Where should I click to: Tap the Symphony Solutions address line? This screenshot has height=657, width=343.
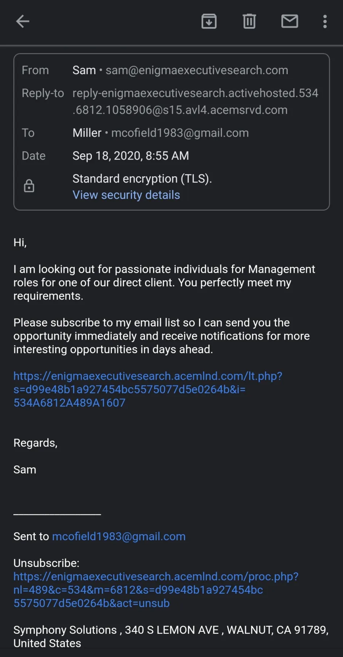coord(171,636)
